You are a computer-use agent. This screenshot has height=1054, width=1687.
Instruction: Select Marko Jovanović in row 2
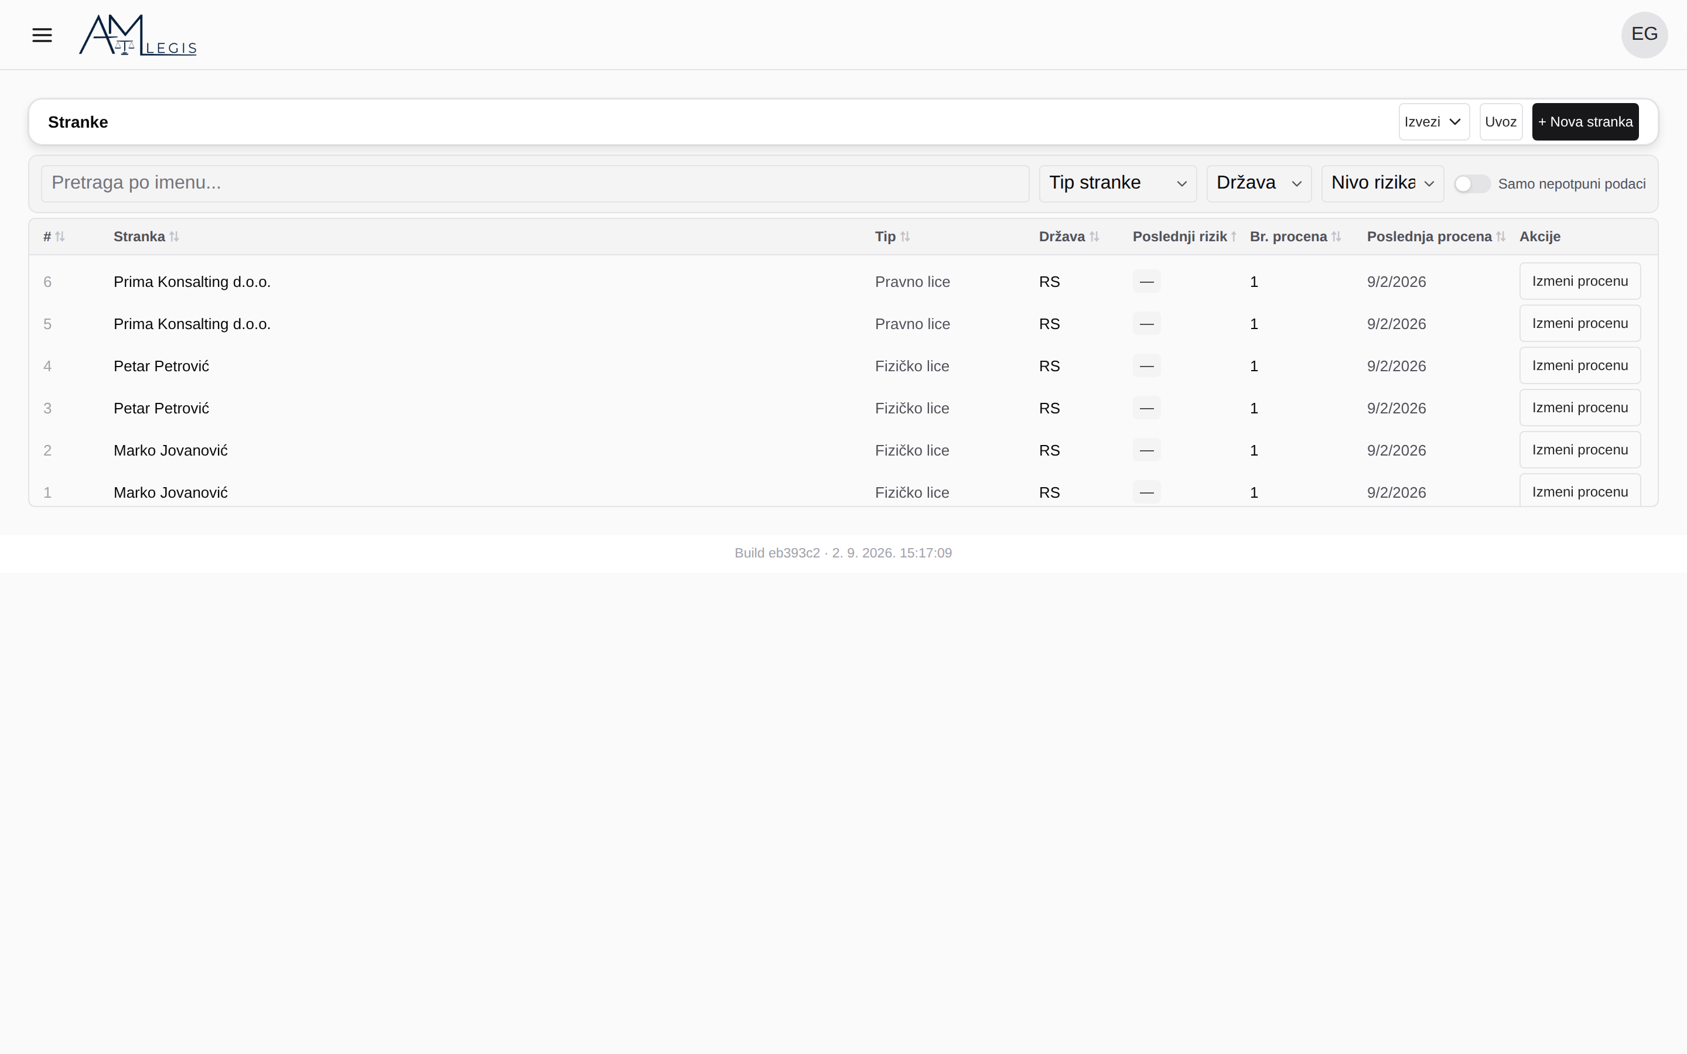(x=170, y=450)
